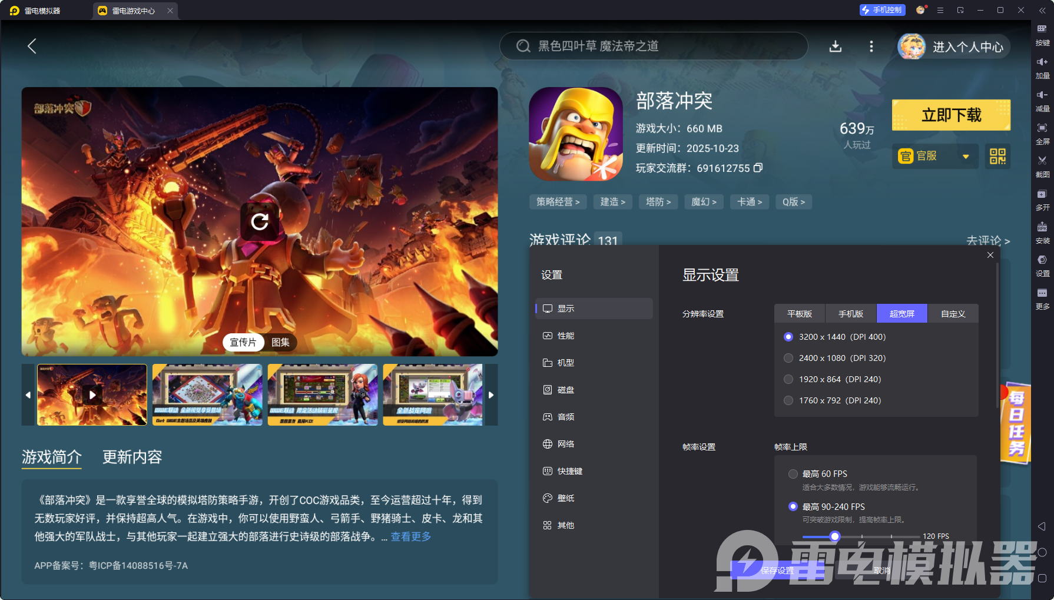Show the 更新内容 tab
1054x600 pixels.
[132, 457]
